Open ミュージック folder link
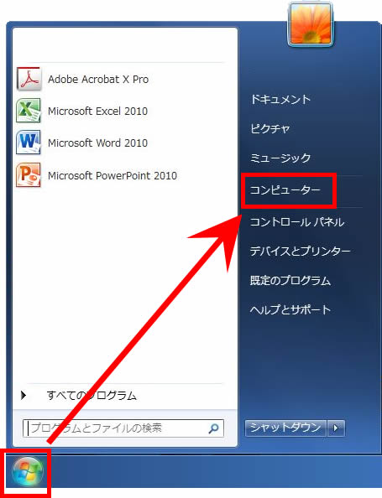Screen dimensions: 382x498 coord(280,158)
